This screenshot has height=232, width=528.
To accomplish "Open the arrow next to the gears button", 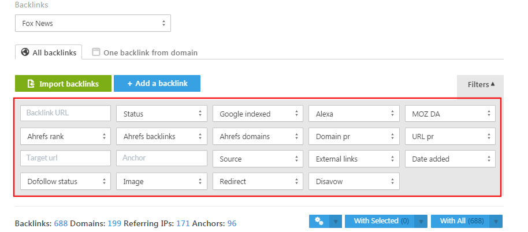I will (335, 221).
